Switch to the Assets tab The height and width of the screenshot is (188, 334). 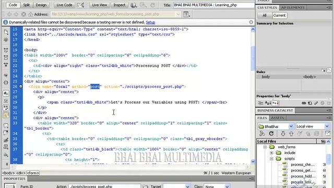[277, 118]
